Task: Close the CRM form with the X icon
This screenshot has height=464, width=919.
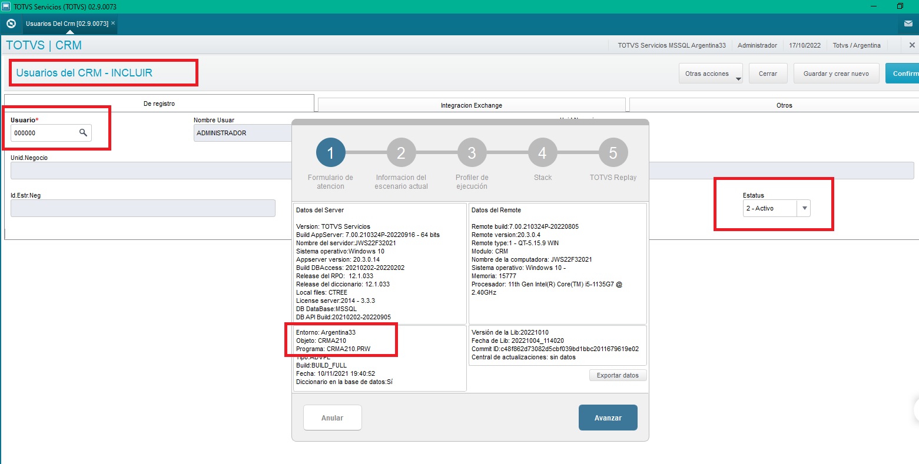Action: (x=912, y=45)
